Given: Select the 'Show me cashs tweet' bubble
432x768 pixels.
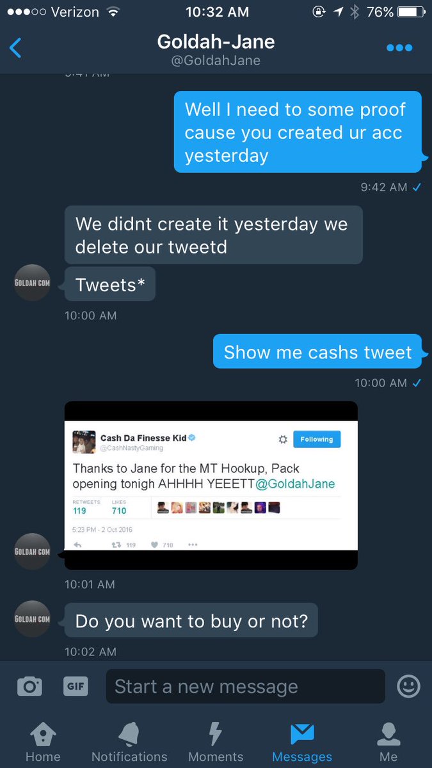Looking at the screenshot, I should pyautogui.click(x=317, y=351).
